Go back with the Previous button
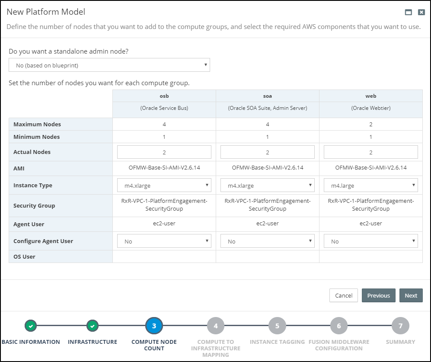Screen dimensions: 431x362 click(378, 295)
